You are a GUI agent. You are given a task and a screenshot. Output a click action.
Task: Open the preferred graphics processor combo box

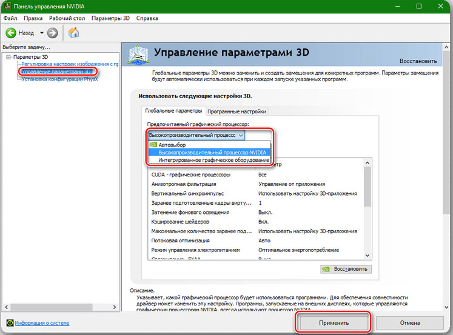click(x=196, y=135)
